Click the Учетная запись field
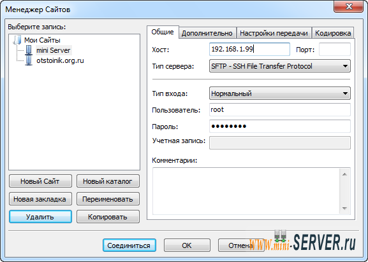Viewport: 368px width, 262px height. tap(280, 142)
